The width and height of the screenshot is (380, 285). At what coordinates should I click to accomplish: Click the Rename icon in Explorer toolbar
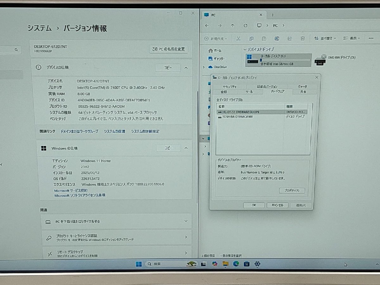pyautogui.click(x=277, y=38)
